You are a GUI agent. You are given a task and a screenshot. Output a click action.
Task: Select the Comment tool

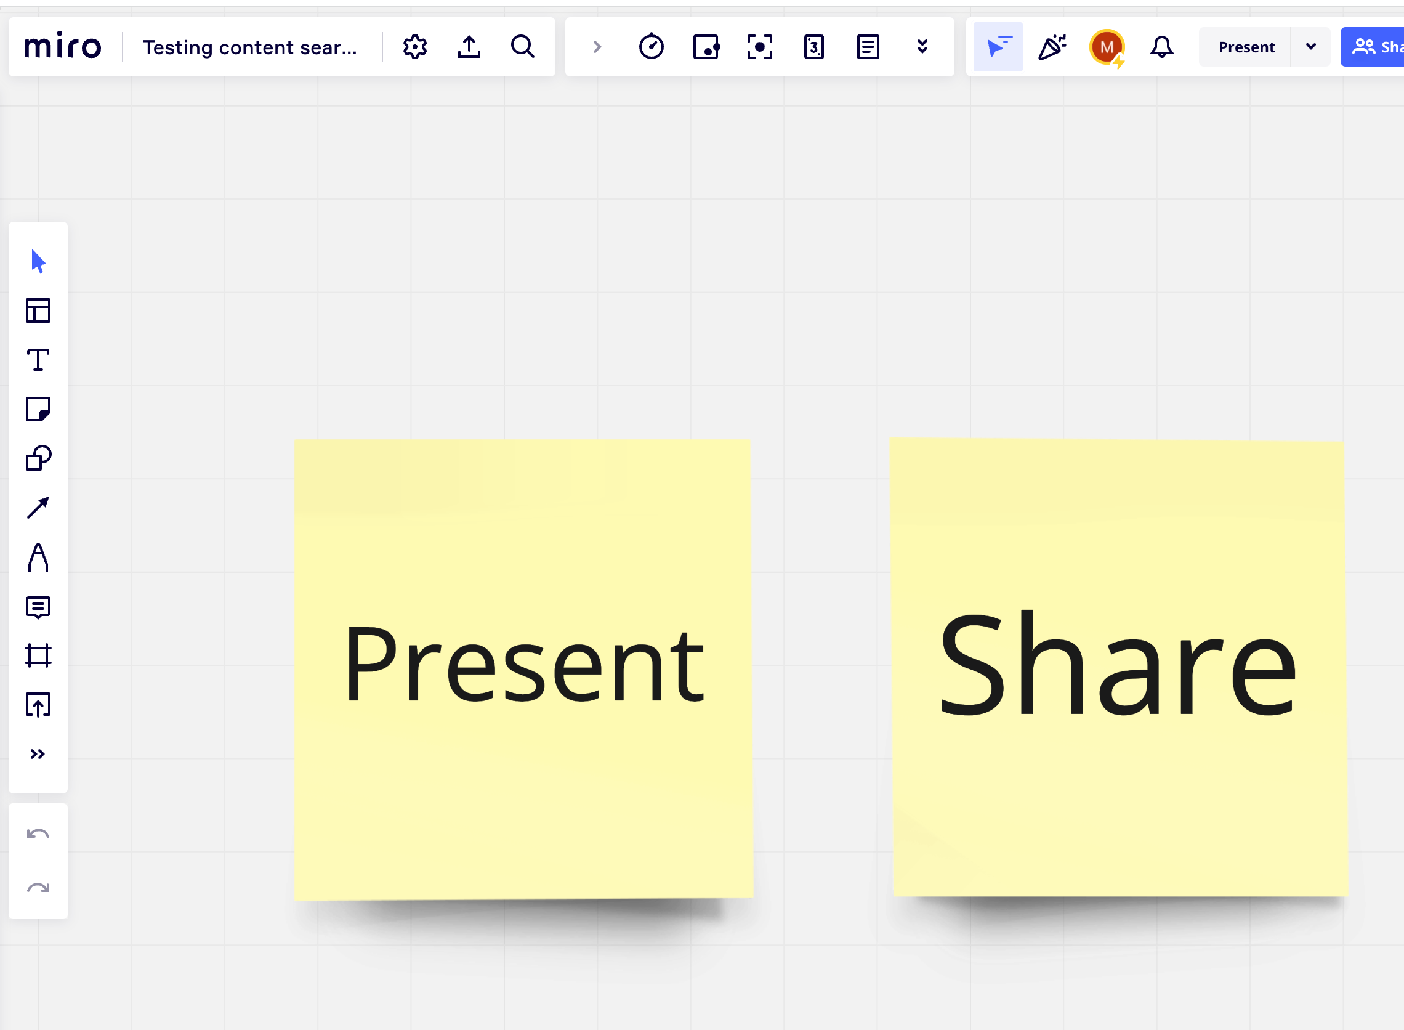coord(38,607)
